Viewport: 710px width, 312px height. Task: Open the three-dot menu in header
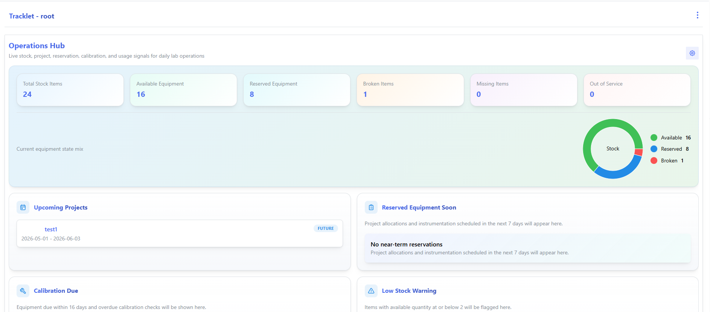point(697,15)
